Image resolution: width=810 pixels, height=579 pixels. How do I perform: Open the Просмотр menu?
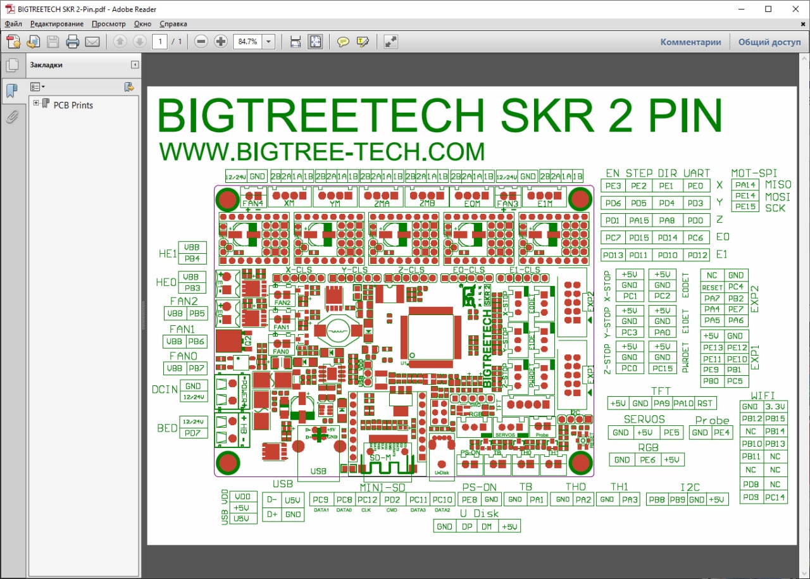[x=108, y=24]
